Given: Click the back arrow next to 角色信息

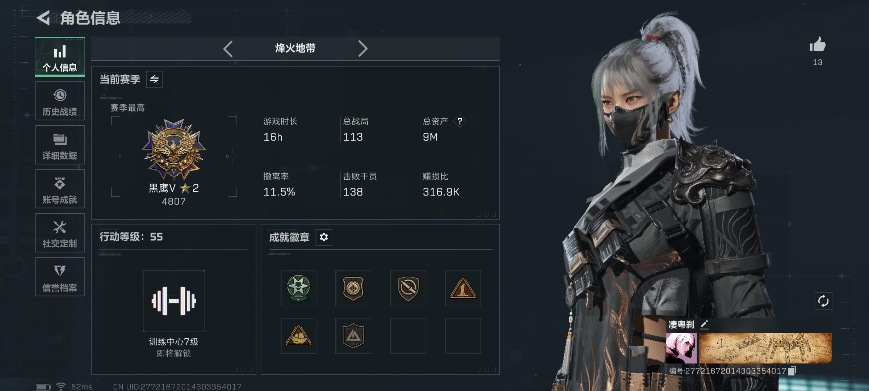Looking at the screenshot, I should coord(43,18).
